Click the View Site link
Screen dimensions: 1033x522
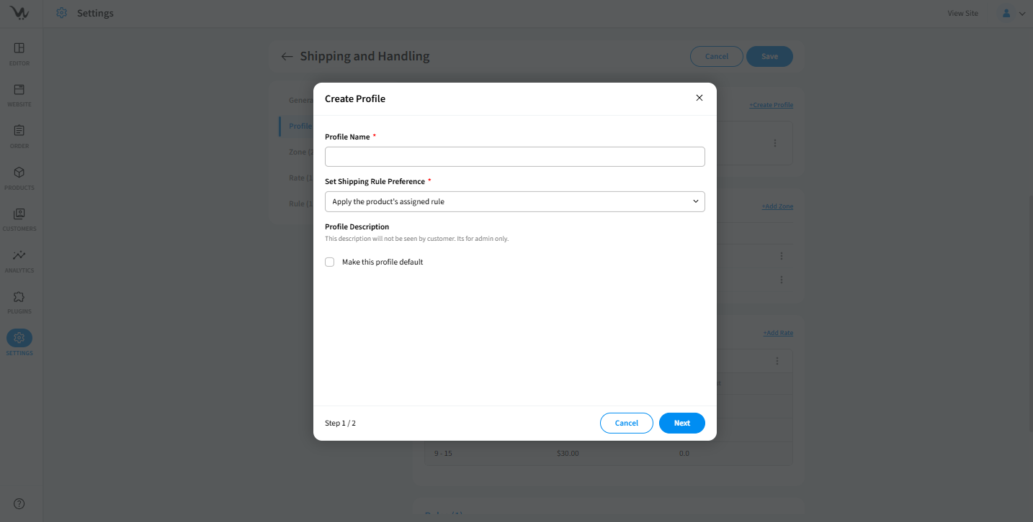coord(962,14)
